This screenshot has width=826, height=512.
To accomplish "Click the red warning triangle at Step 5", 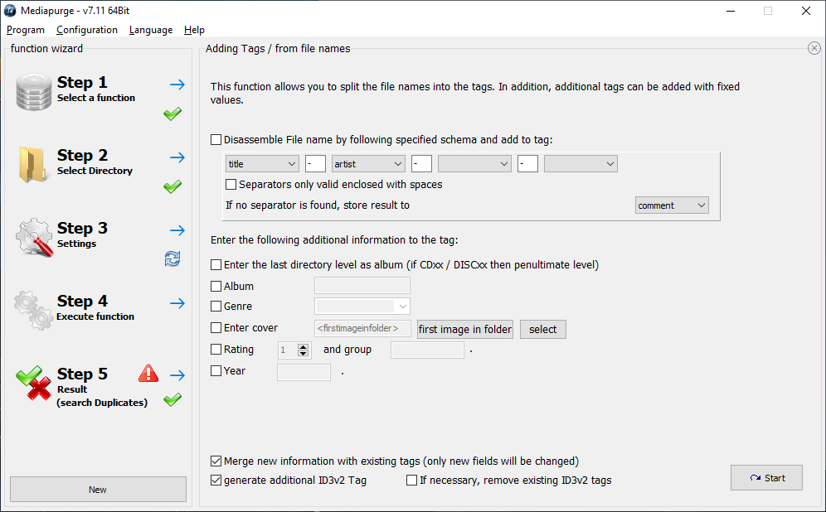I will [148, 373].
